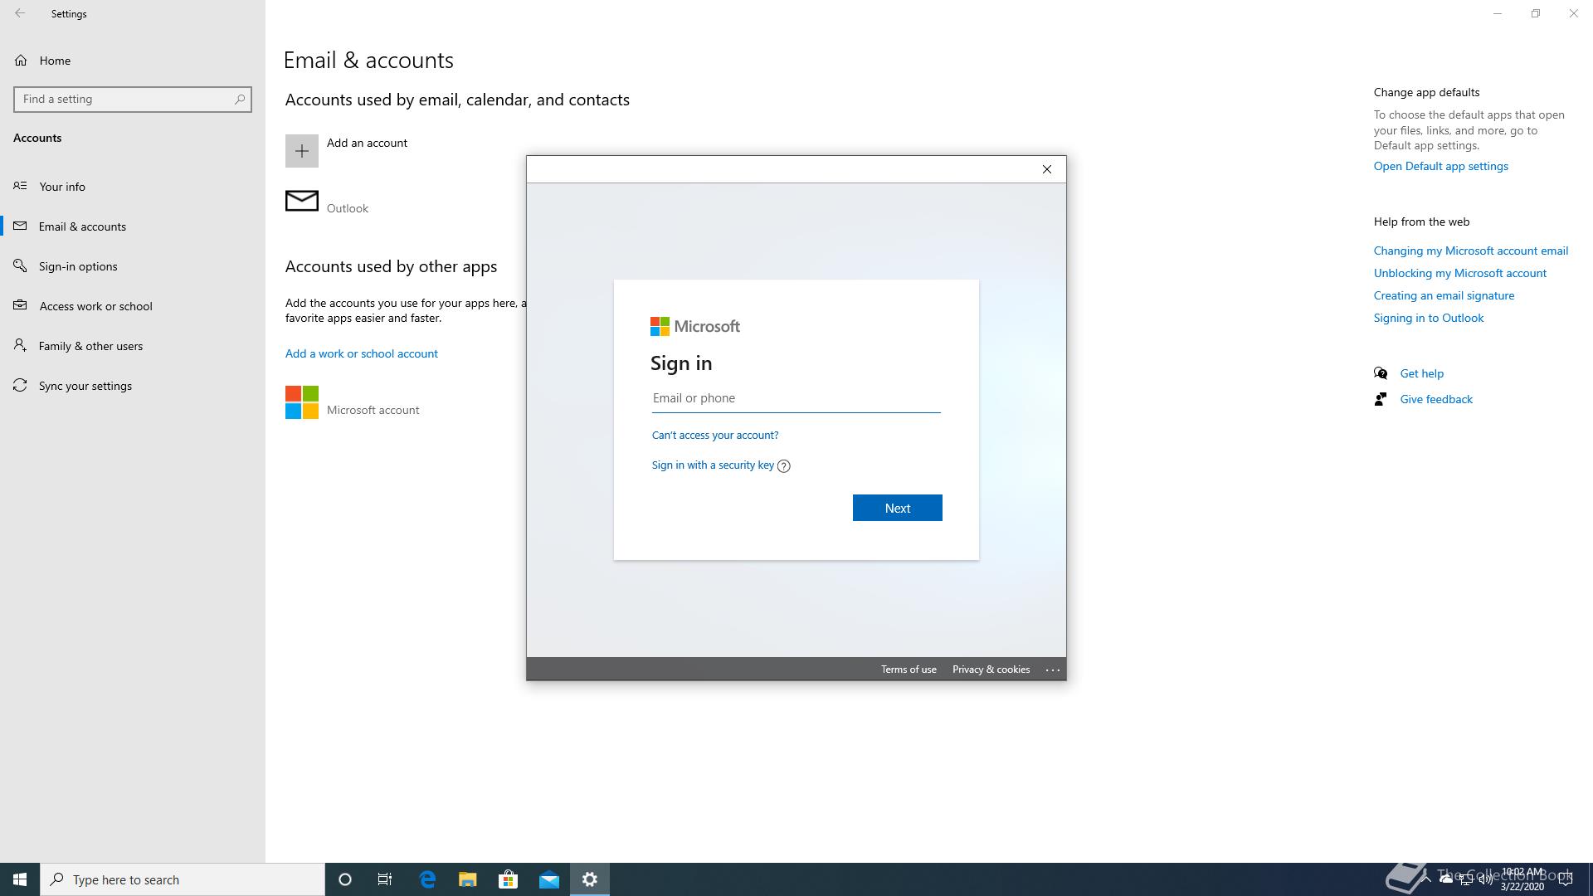The width and height of the screenshot is (1593, 896).
Task: Close the Microsoft sign in dialog
Action: pyautogui.click(x=1047, y=169)
